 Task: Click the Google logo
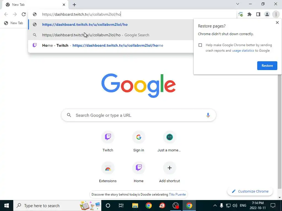tap(139, 85)
